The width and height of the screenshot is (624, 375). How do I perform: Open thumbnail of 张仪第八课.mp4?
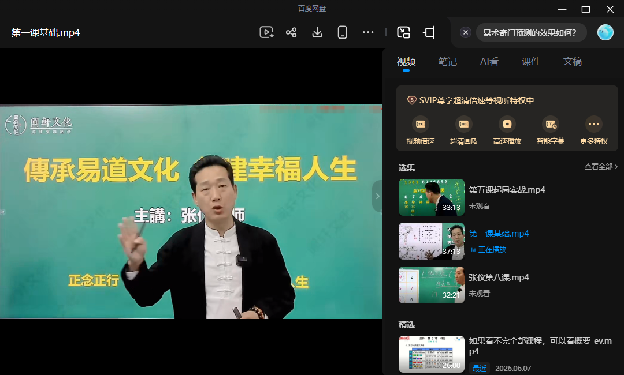(x=432, y=285)
